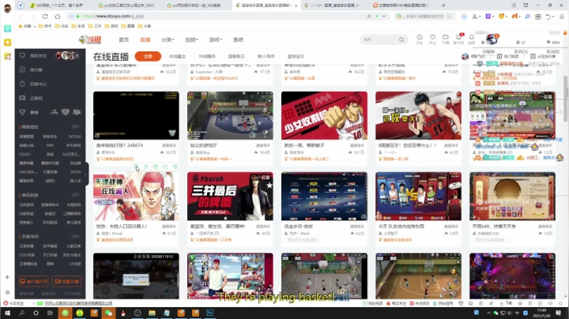Screen dimensions: 569x319
Task: Click the start-streaming camera icon
Action: pos(445,39)
